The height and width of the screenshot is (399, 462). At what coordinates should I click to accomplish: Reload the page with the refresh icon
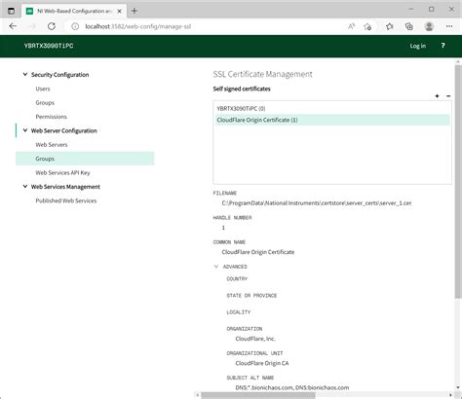pyautogui.click(x=52, y=26)
